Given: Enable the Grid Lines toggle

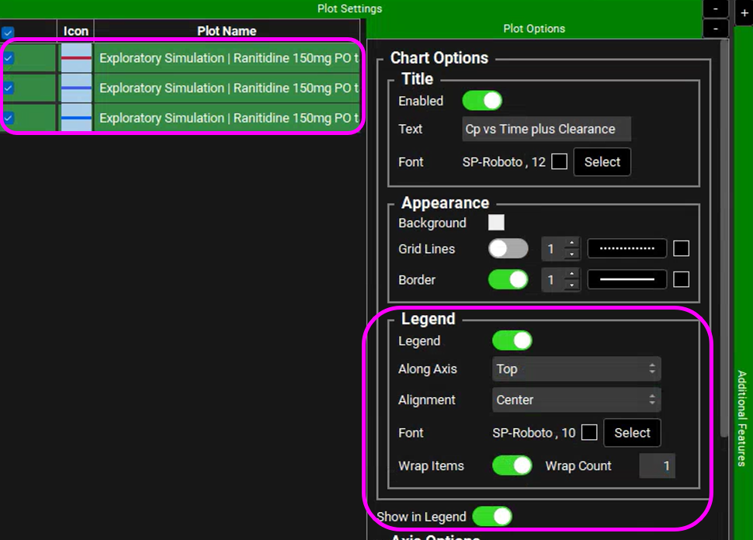Looking at the screenshot, I should coord(508,249).
